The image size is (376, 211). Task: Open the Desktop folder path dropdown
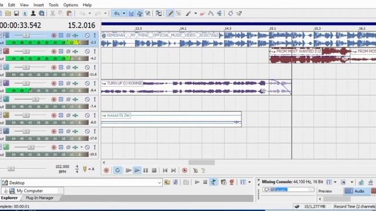tap(159, 182)
